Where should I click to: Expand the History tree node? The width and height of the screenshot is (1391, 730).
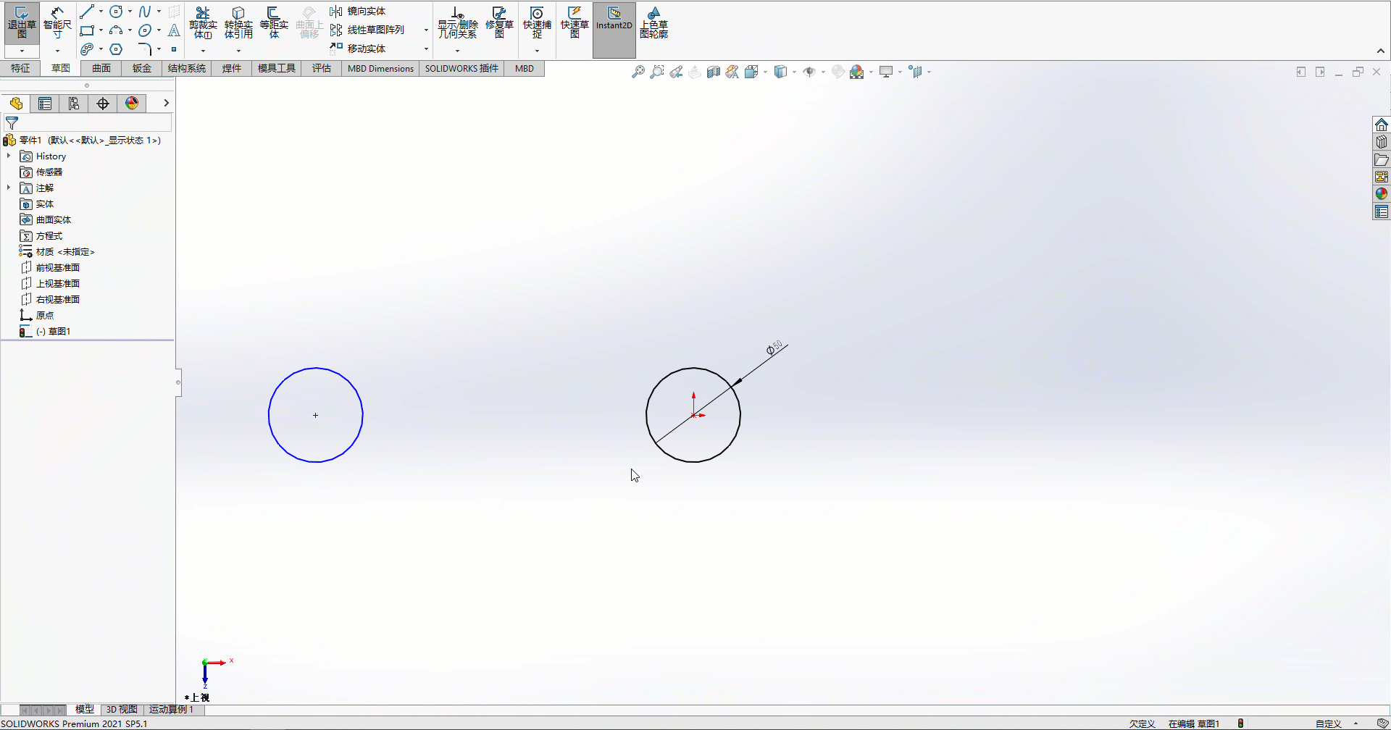click(9, 156)
